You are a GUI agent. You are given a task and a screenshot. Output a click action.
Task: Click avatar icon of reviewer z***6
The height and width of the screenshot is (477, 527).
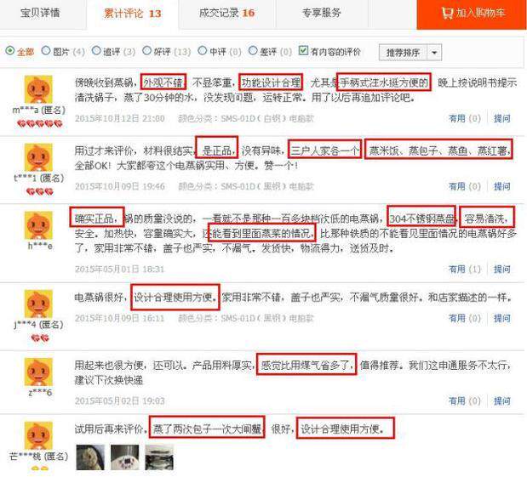[x=38, y=372]
